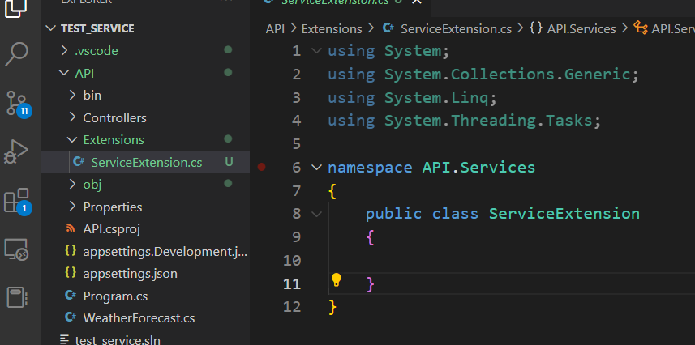This screenshot has width=695, height=345.
Task: Toggle the breakpoint dot on line 6
Action: coord(261,167)
